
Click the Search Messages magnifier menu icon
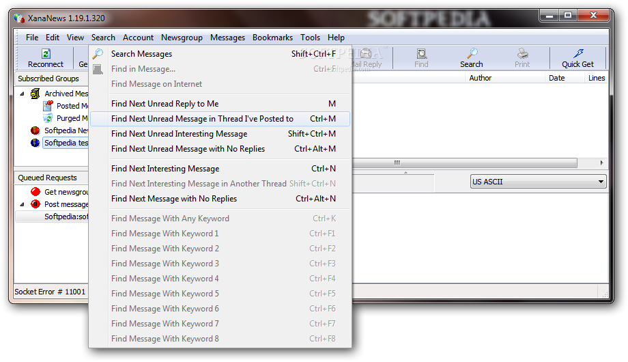tap(98, 54)
